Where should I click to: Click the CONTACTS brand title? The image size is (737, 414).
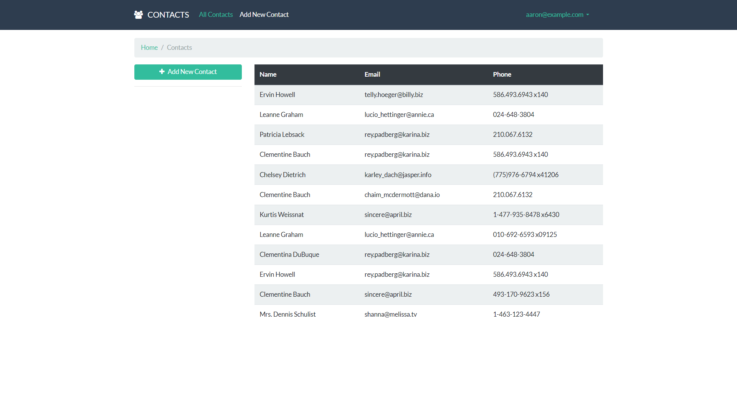pos(168,15)
